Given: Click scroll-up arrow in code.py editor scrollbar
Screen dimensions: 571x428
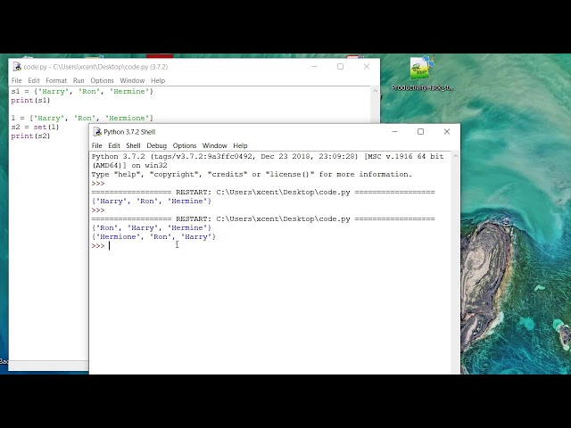Looking at the screenshot, I should click(x=375, y=91).
